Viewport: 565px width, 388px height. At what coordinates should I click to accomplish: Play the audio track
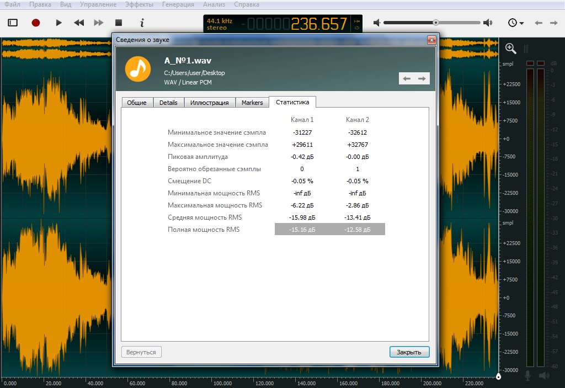pyautogui.click(x=58, y=23)
